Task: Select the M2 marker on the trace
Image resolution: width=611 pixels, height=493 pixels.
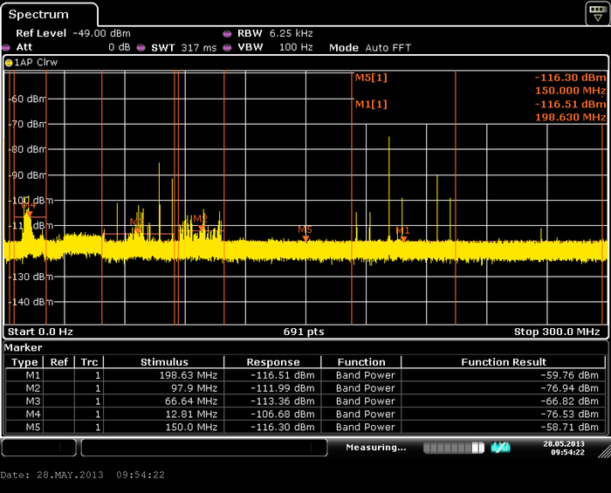Action: click(x=202, y=228)
